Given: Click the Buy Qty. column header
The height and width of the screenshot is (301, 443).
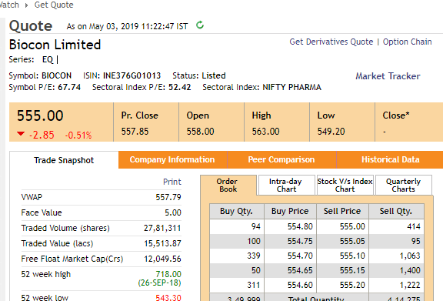Looking at the screenshot, I should 236,212.
